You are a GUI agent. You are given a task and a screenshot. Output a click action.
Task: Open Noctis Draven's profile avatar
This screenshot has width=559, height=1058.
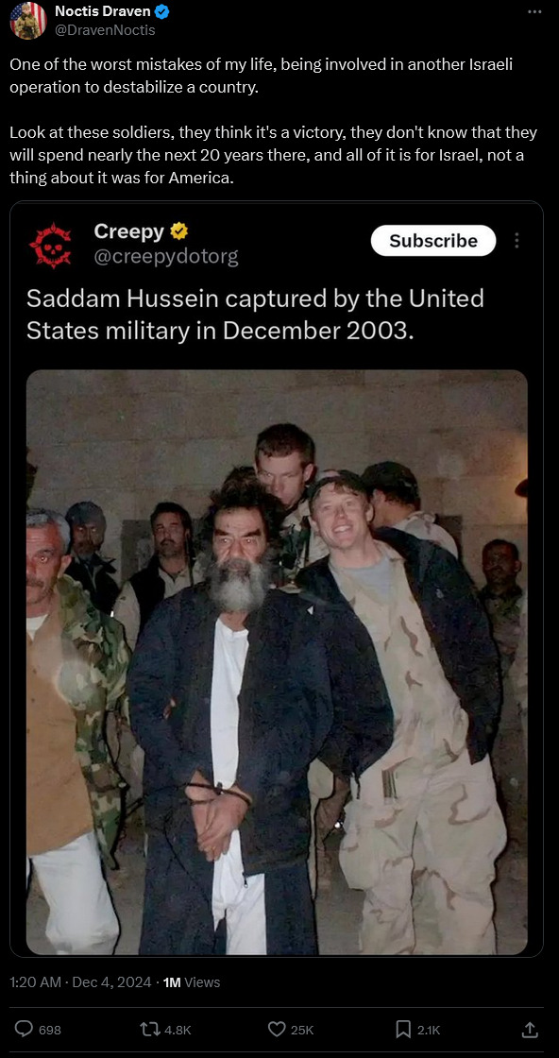click(x=27, y=20)
